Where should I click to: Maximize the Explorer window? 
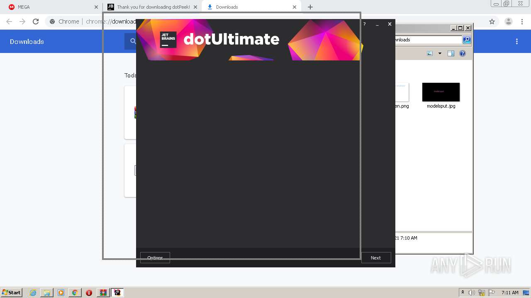460,28
